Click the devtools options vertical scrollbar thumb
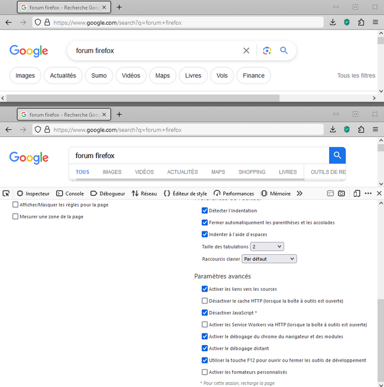This screenshot has height=387, width=384. coord(381,340)
